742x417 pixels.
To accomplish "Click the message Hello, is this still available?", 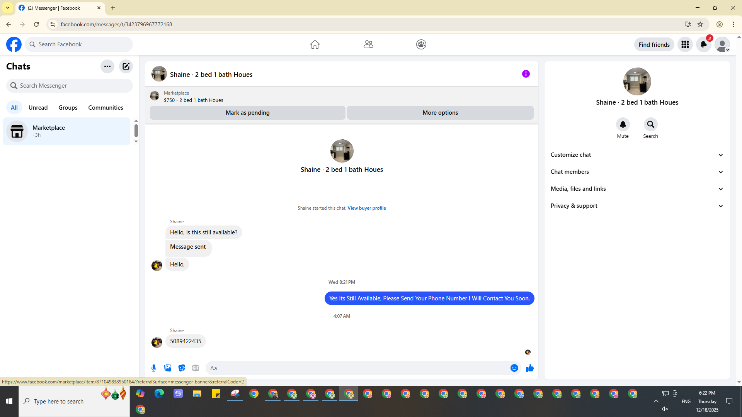I will tap(204, 232).
